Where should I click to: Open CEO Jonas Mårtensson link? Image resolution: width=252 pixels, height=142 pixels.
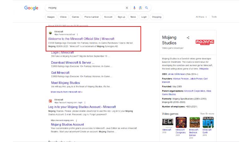point(177,74)
